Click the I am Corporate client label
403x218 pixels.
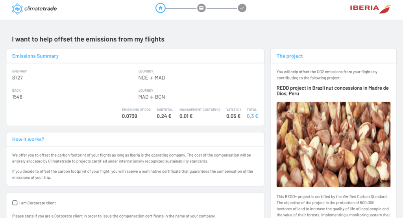(x=37, y=203)
